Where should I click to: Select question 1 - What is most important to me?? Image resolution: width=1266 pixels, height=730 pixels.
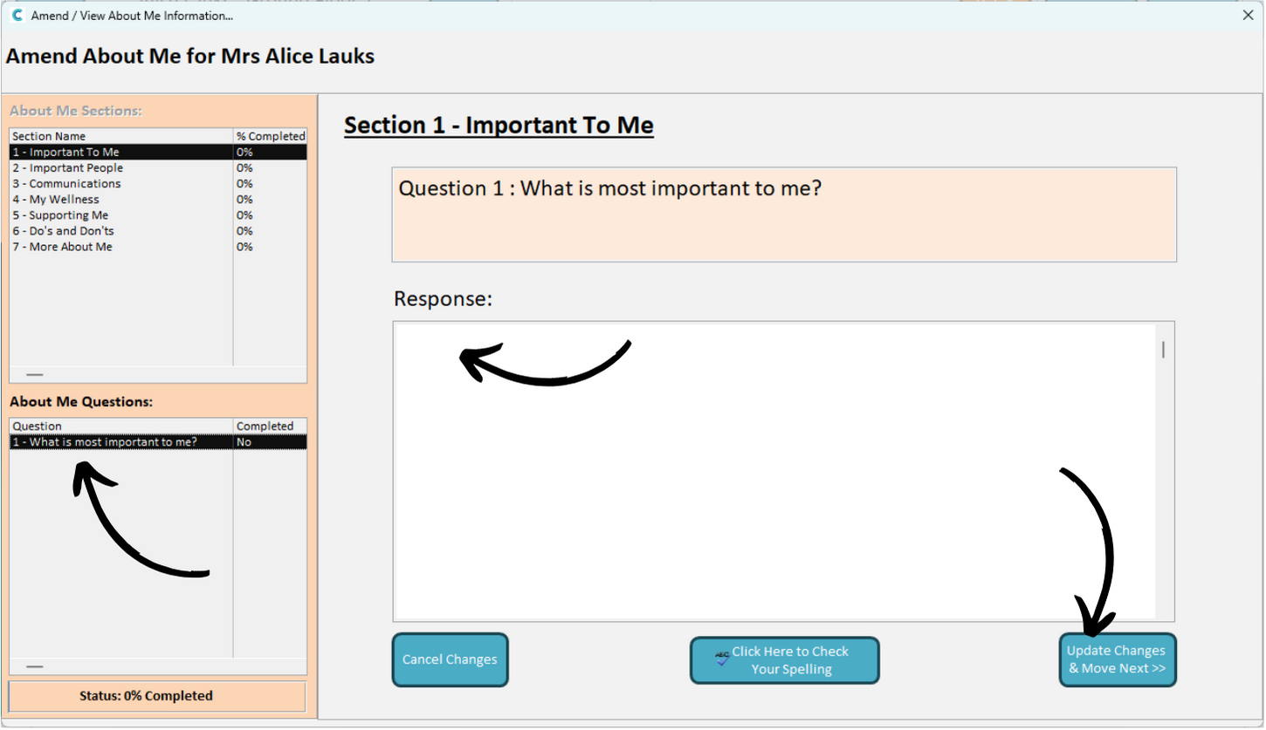coord(158,442)
